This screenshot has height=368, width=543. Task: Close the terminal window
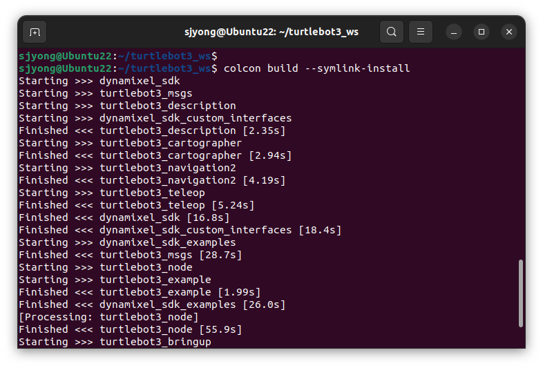coord(509,32)
